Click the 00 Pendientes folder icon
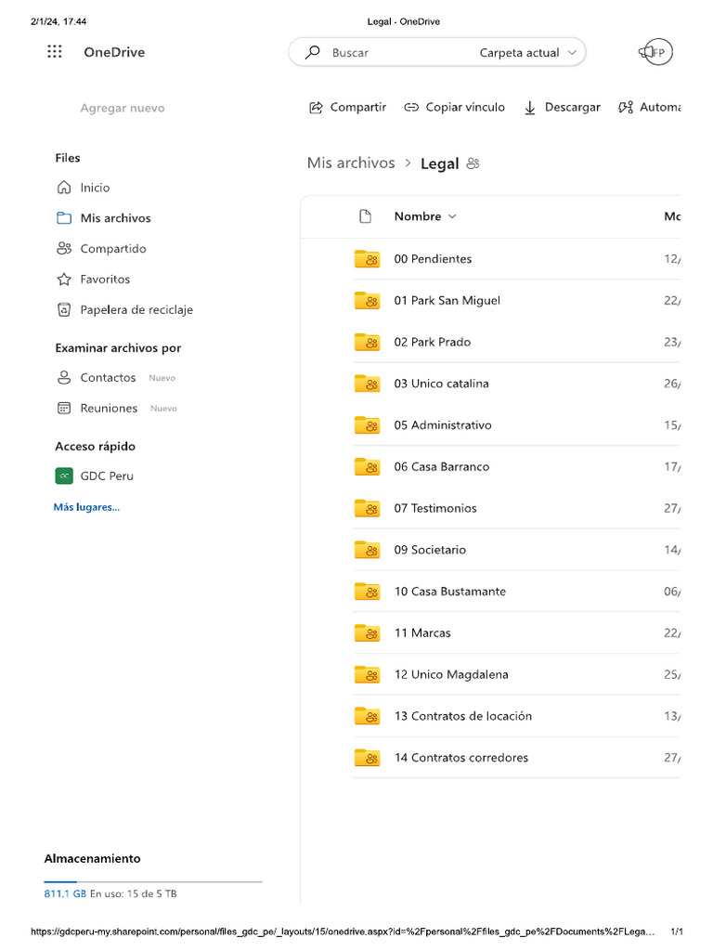 [x=367, y=259]
